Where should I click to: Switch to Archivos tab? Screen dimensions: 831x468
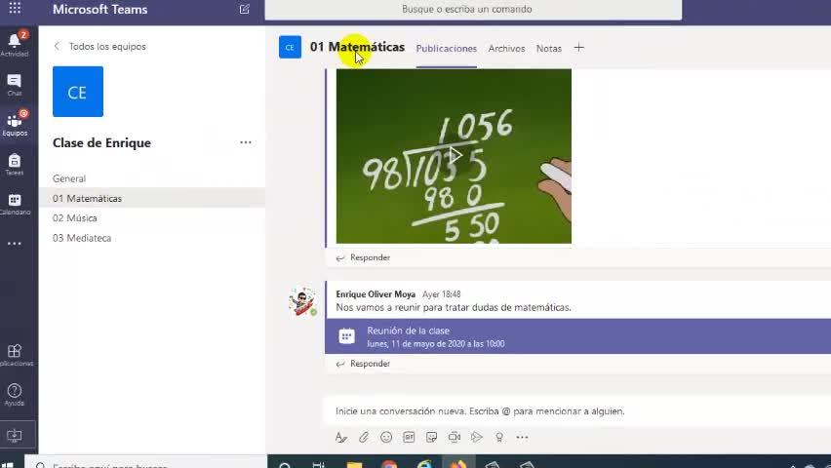coord(506,48)
